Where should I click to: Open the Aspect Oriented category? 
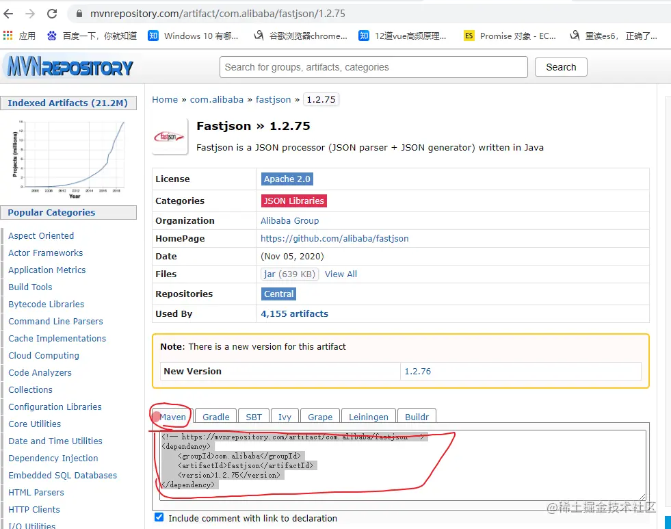pyautogui.click(x=41, y=236)
